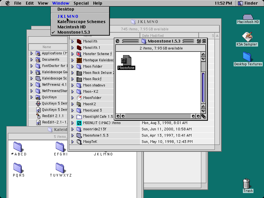Open E F G H I folder
This screenshot has height=198, width=264.
(60, 147)
